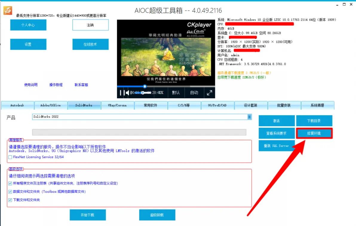Expand the SolidWorks 2022 product dropdown arrow
Viewport: 356px width, 226px height.
tap(249, 117)
